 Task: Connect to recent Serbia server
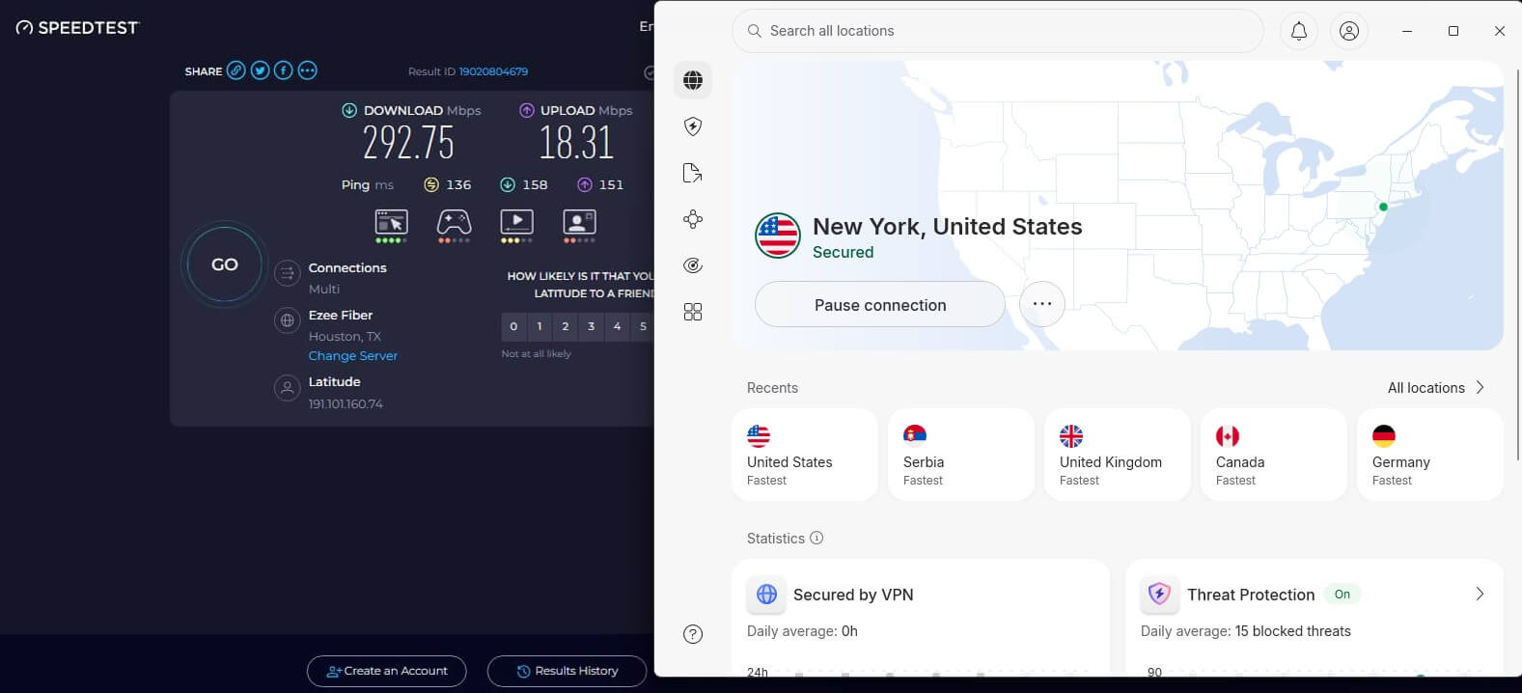coord(961,455)
